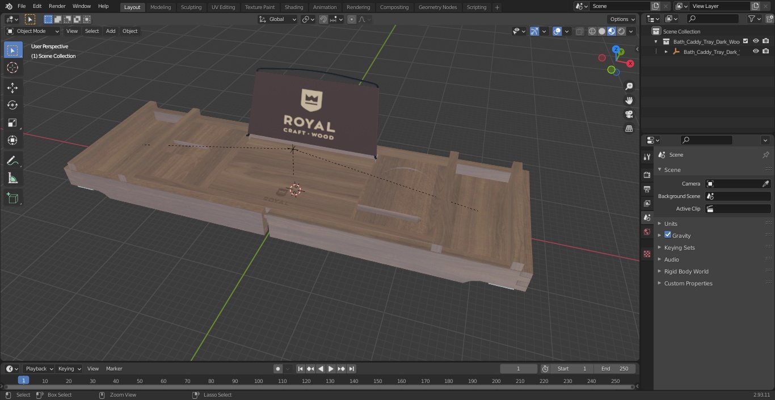This screenshot has height=400, width=775.
Task: Collapse the Bath_Caddy_Tray_Dark_Woo collection
Action: pyautogui.click(x=656, y=41)
